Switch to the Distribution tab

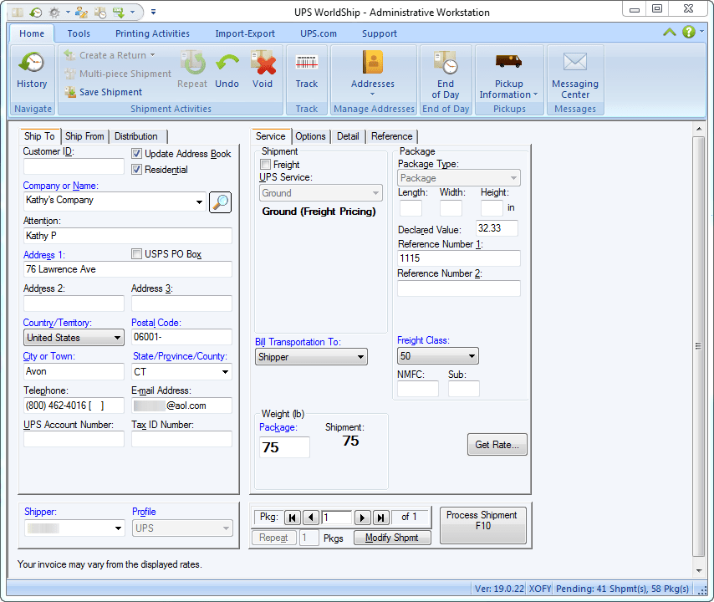tap(136, 136)
